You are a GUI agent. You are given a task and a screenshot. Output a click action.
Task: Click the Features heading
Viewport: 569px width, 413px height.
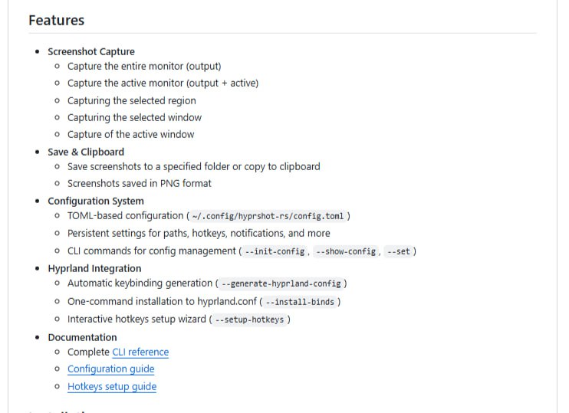pyautogui.click(x=56, y=21)
